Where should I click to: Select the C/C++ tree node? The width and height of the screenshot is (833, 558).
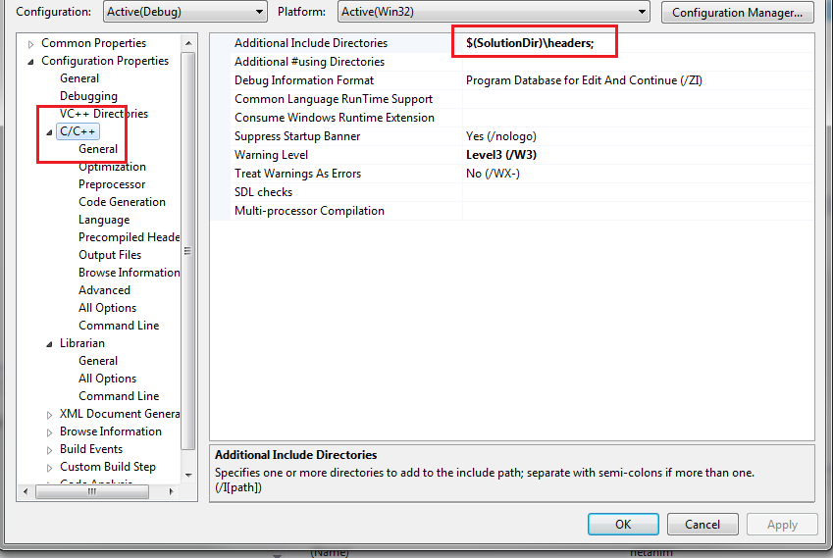pyautogui.click(x=78, y=131)
